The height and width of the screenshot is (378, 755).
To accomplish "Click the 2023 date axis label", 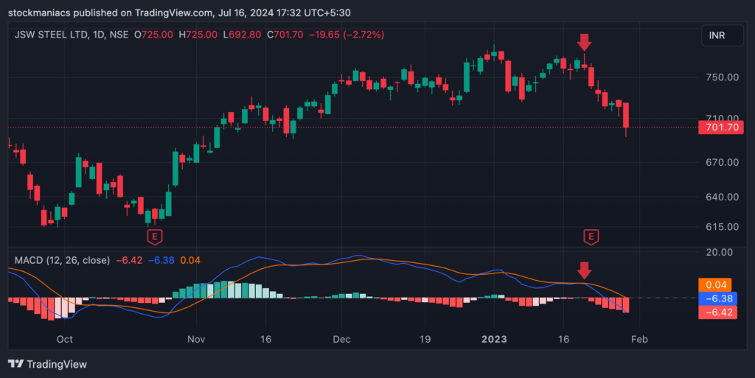I will pos(494,339).
